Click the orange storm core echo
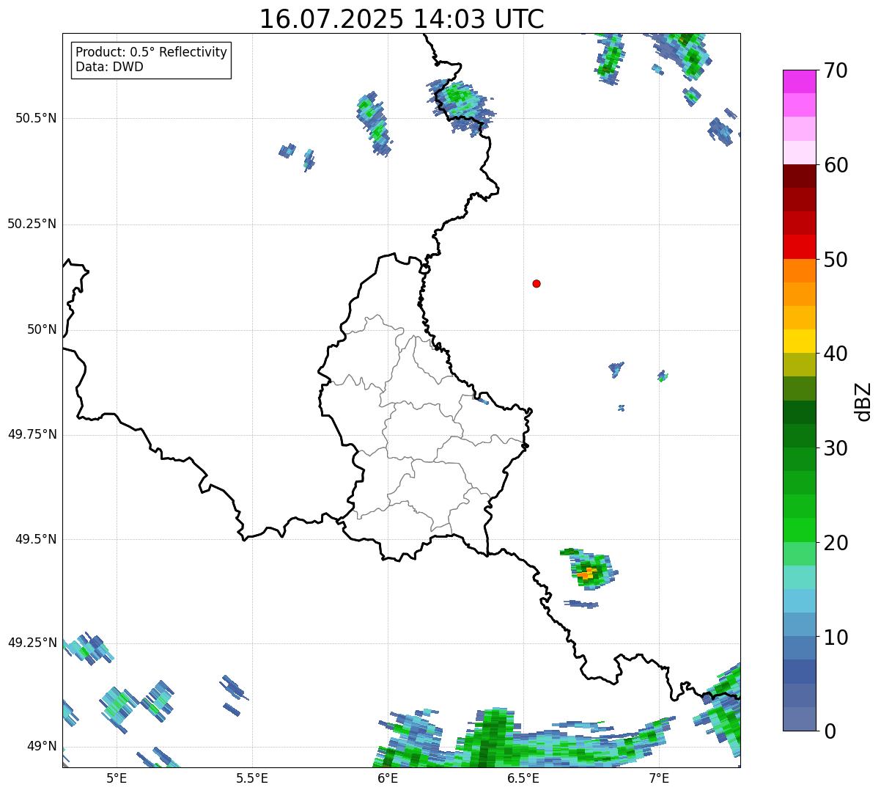Viewport: 881px width, 793px height. pos(587,574)
